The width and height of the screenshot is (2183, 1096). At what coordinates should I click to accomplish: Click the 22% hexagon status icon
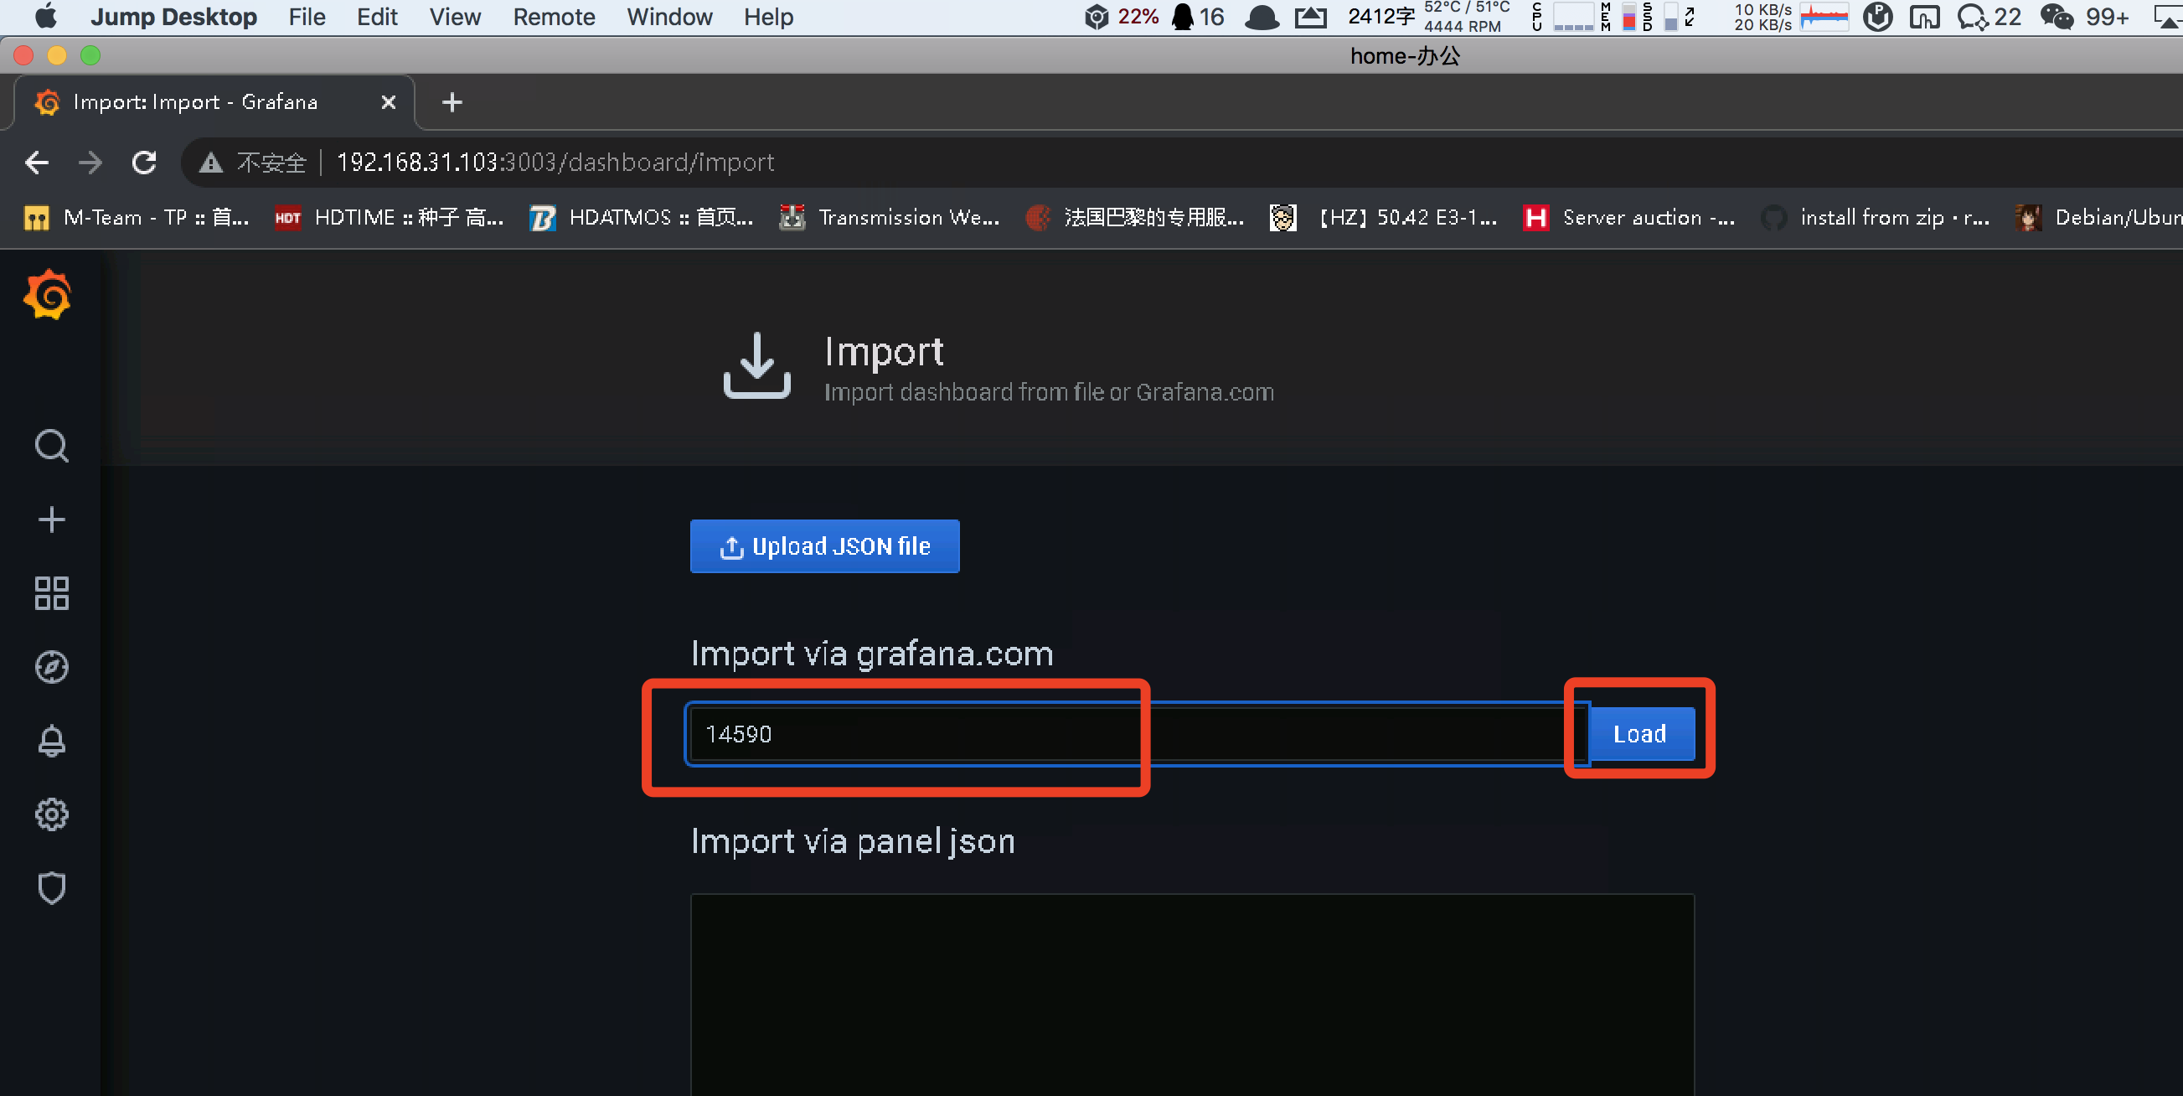pos(1121,17)
